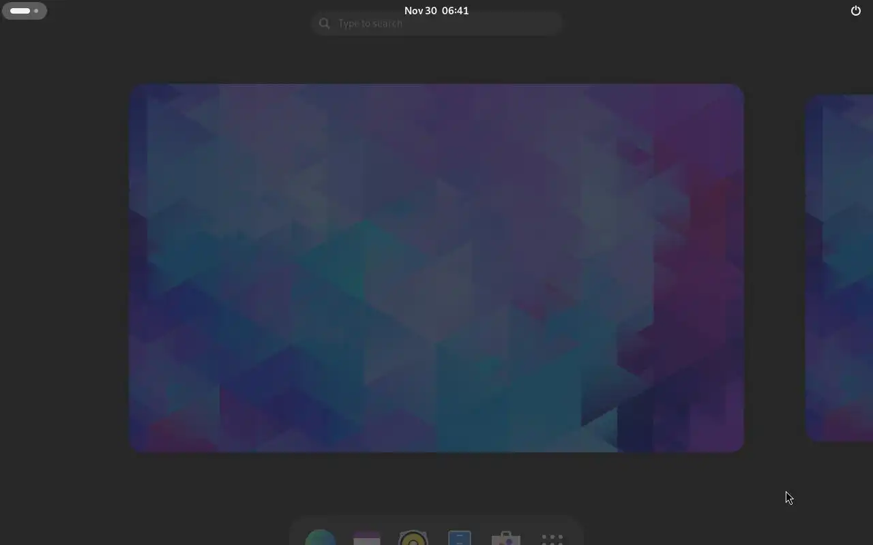Open the Nov 30 06:41 clock menu

tap(436, 10)
